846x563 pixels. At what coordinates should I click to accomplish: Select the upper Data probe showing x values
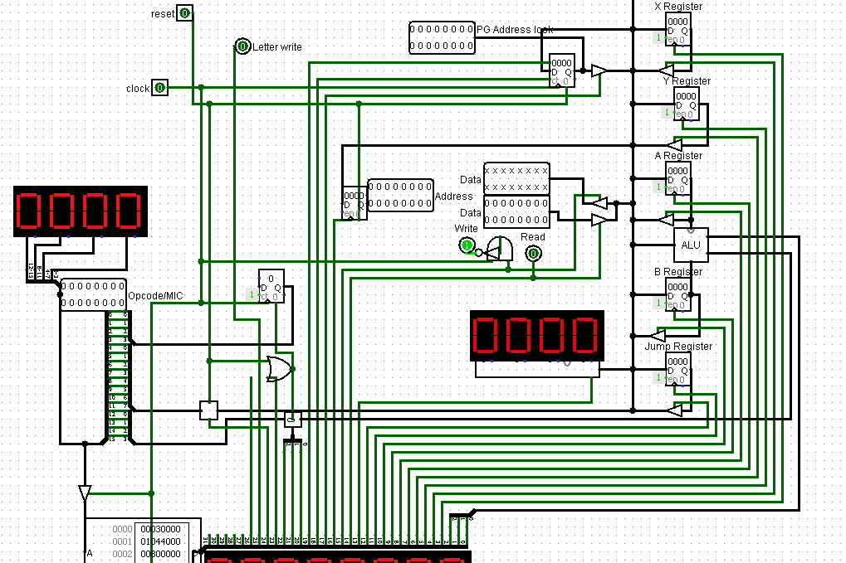[516, 179]
